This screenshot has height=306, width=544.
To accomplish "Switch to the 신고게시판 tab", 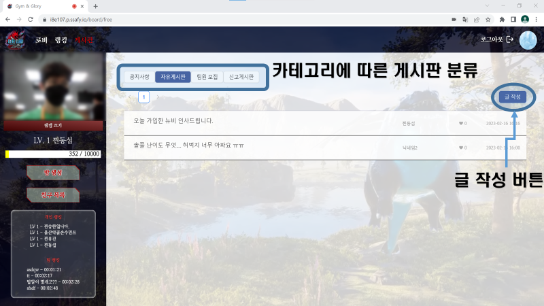I will 241,77.
